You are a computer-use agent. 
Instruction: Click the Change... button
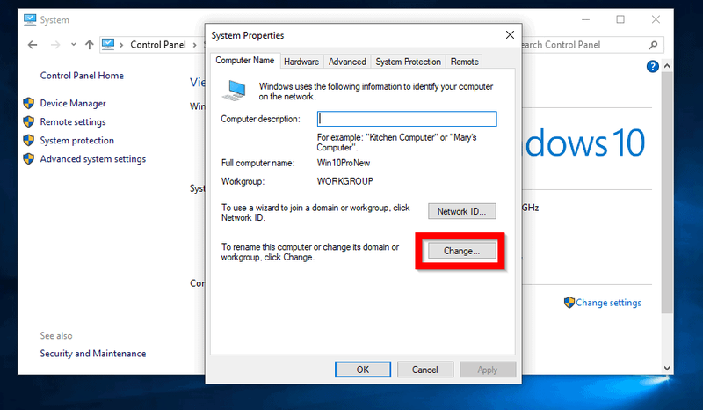click(x=462, y=251)
